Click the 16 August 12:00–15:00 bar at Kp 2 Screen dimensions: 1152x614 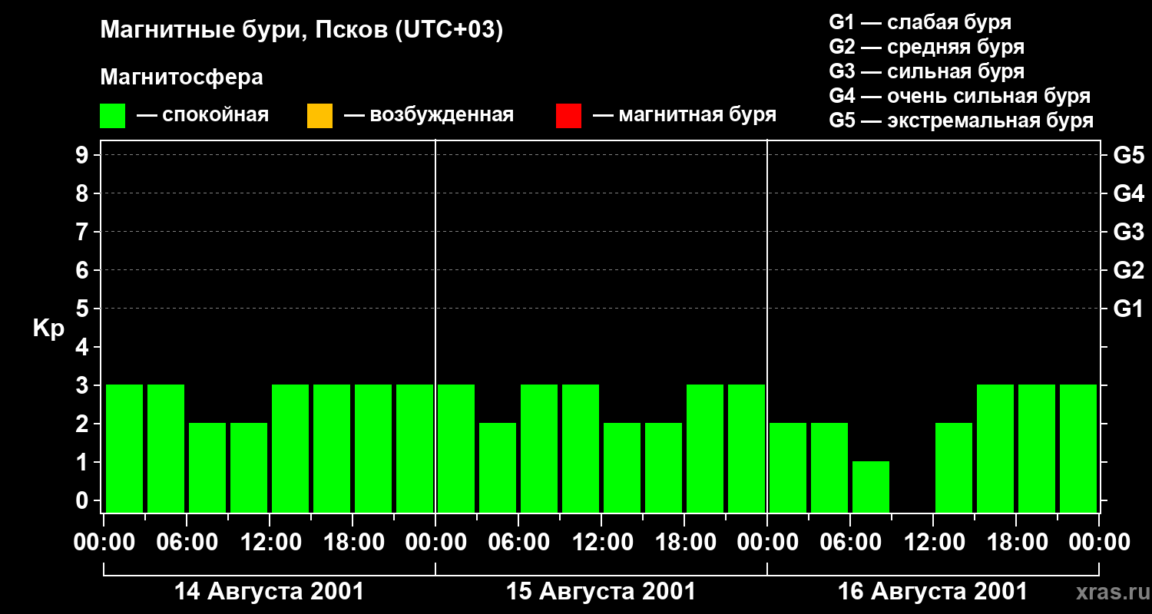coord(954,467)
